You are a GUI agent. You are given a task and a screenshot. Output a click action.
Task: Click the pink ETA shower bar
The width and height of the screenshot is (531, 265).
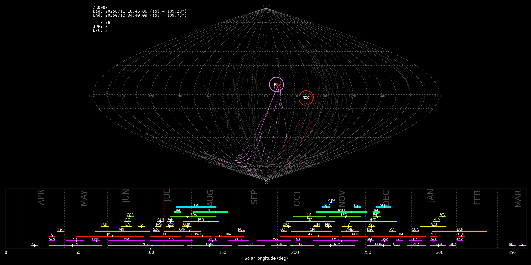point(75,246)
